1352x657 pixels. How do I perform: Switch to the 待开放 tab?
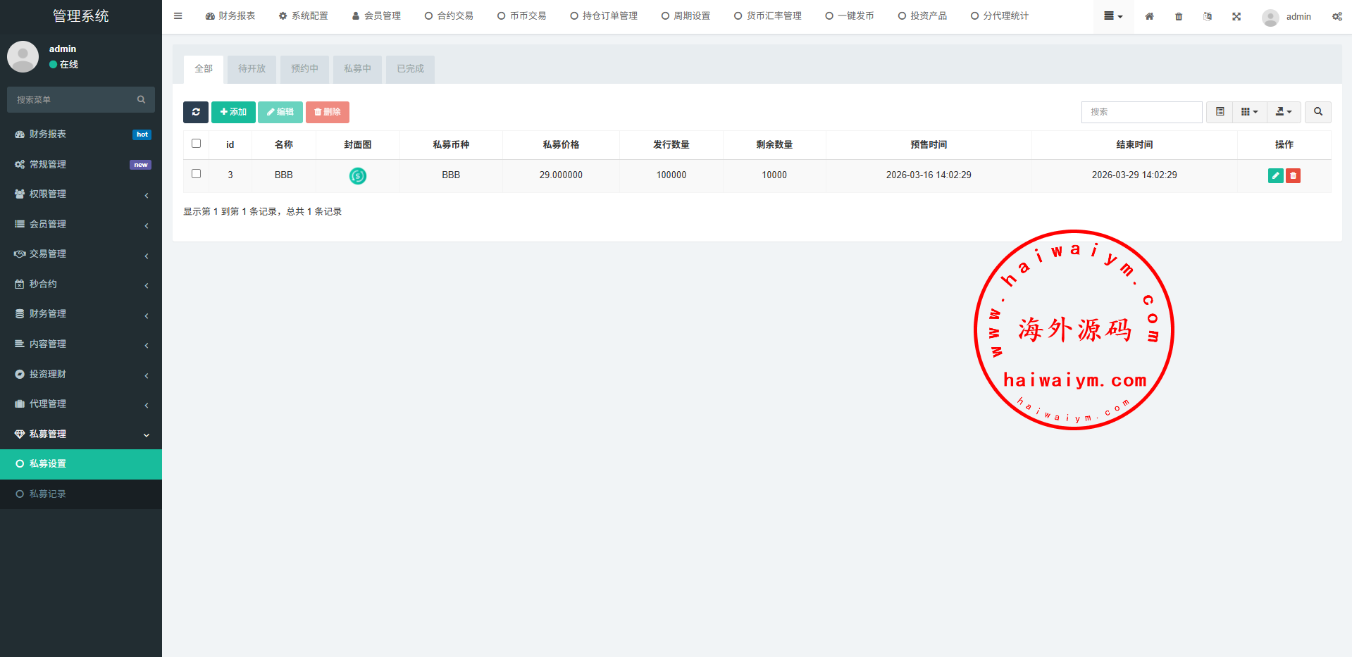coord(252,69)
